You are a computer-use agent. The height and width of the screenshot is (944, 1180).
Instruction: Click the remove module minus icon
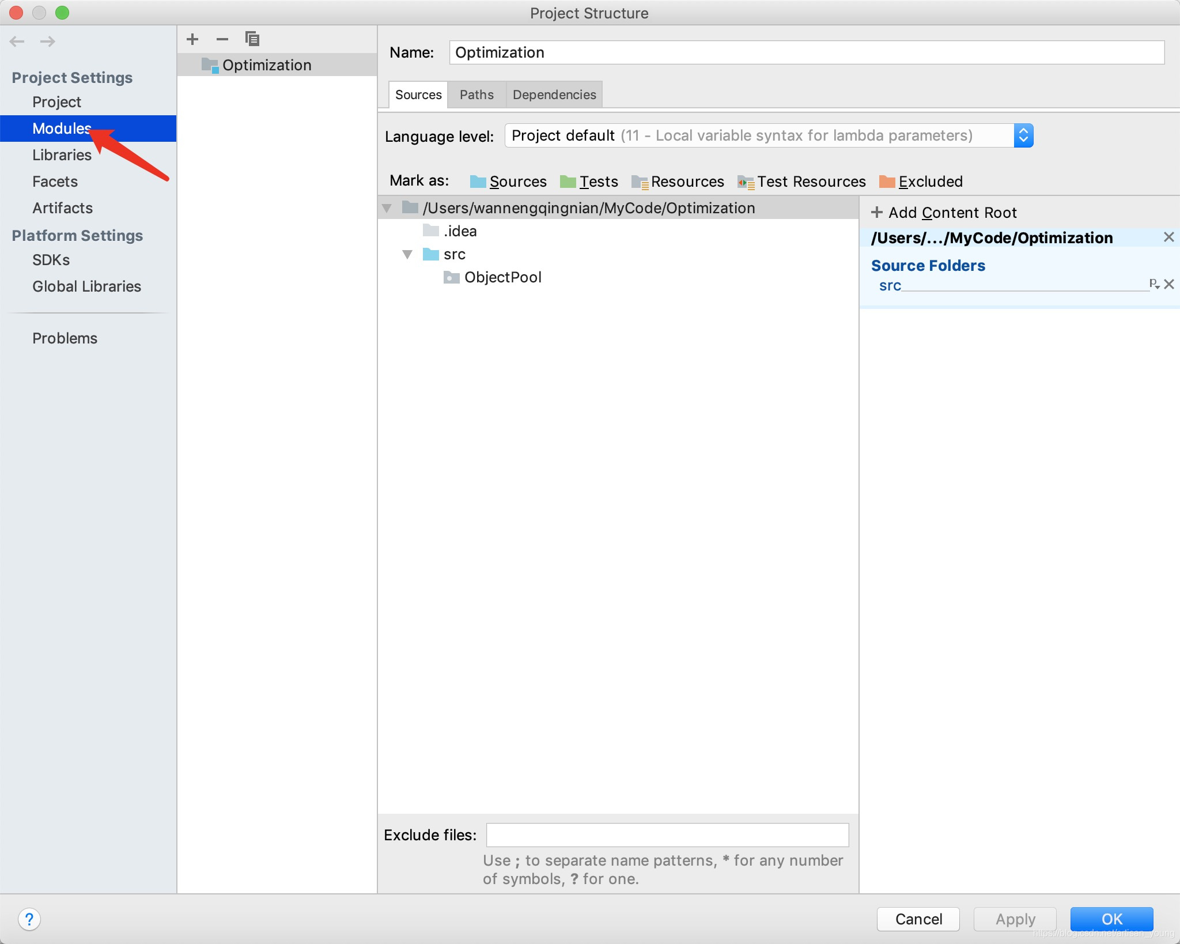[222, 39]
